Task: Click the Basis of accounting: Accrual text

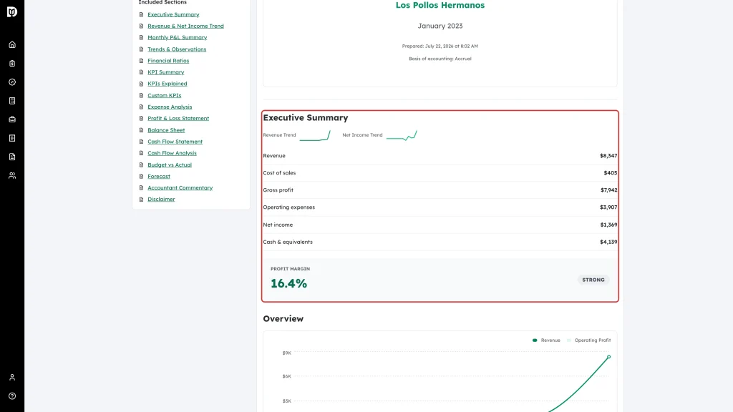Action: coord(440,59)
